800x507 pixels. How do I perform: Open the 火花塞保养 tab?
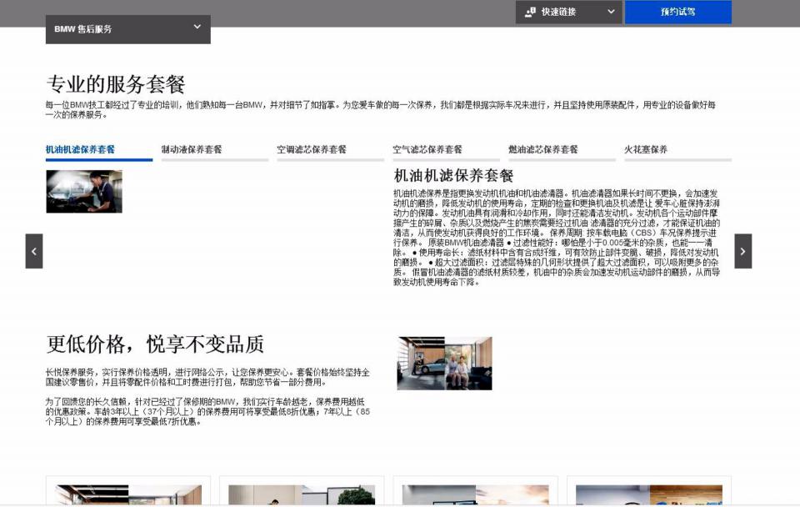678,150
